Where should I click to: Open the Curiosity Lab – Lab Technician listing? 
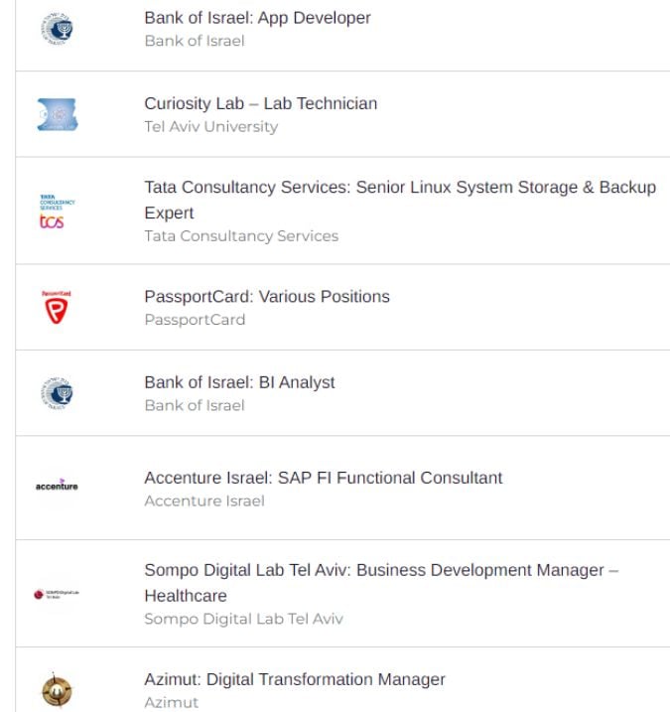pyautogui.click(x=260, y=103)
